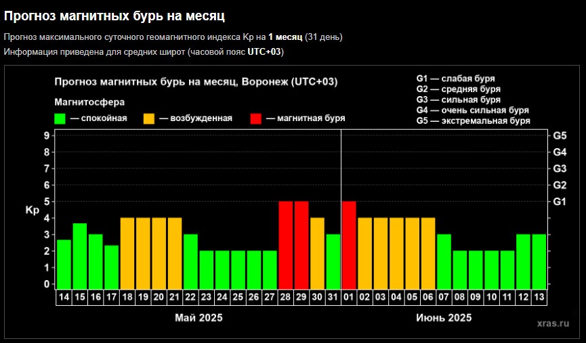Image resolution: width=586 pixels, height=343 pixels.
Task: Click the red bar above date 28
Action: (286, 244)
